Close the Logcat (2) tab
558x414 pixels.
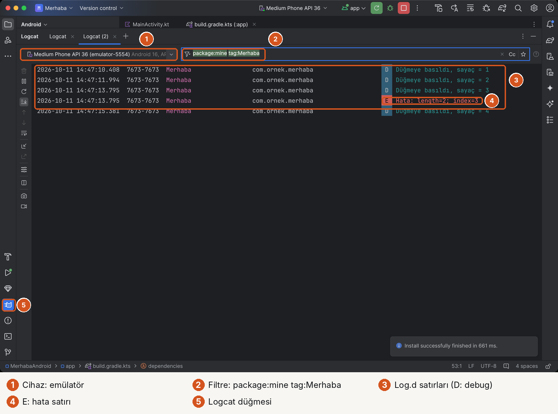(x=115, y=37)
